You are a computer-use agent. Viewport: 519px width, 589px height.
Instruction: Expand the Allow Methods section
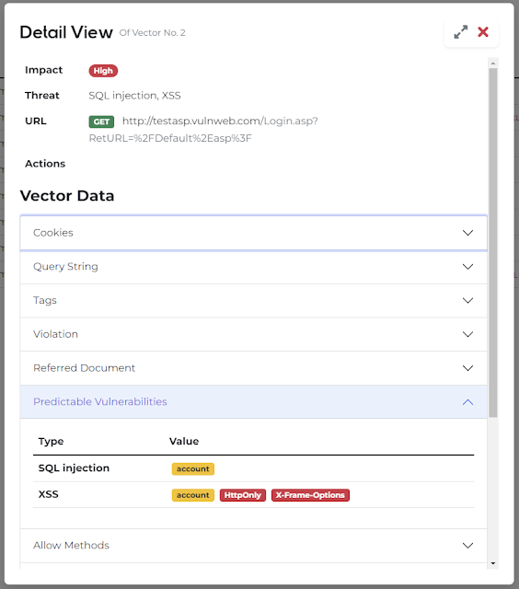point(253,546)
